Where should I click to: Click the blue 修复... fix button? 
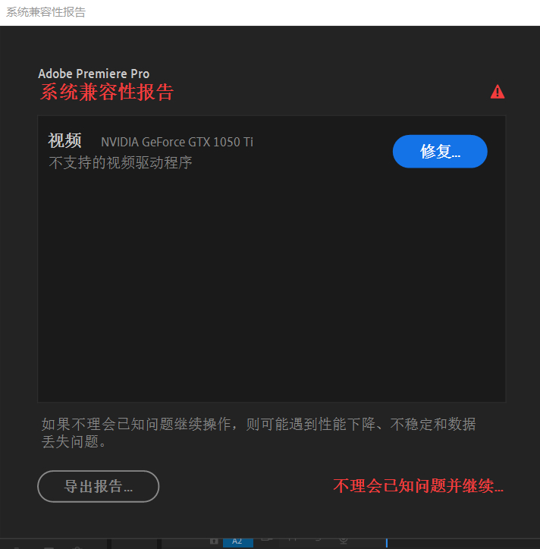[440, 151]
